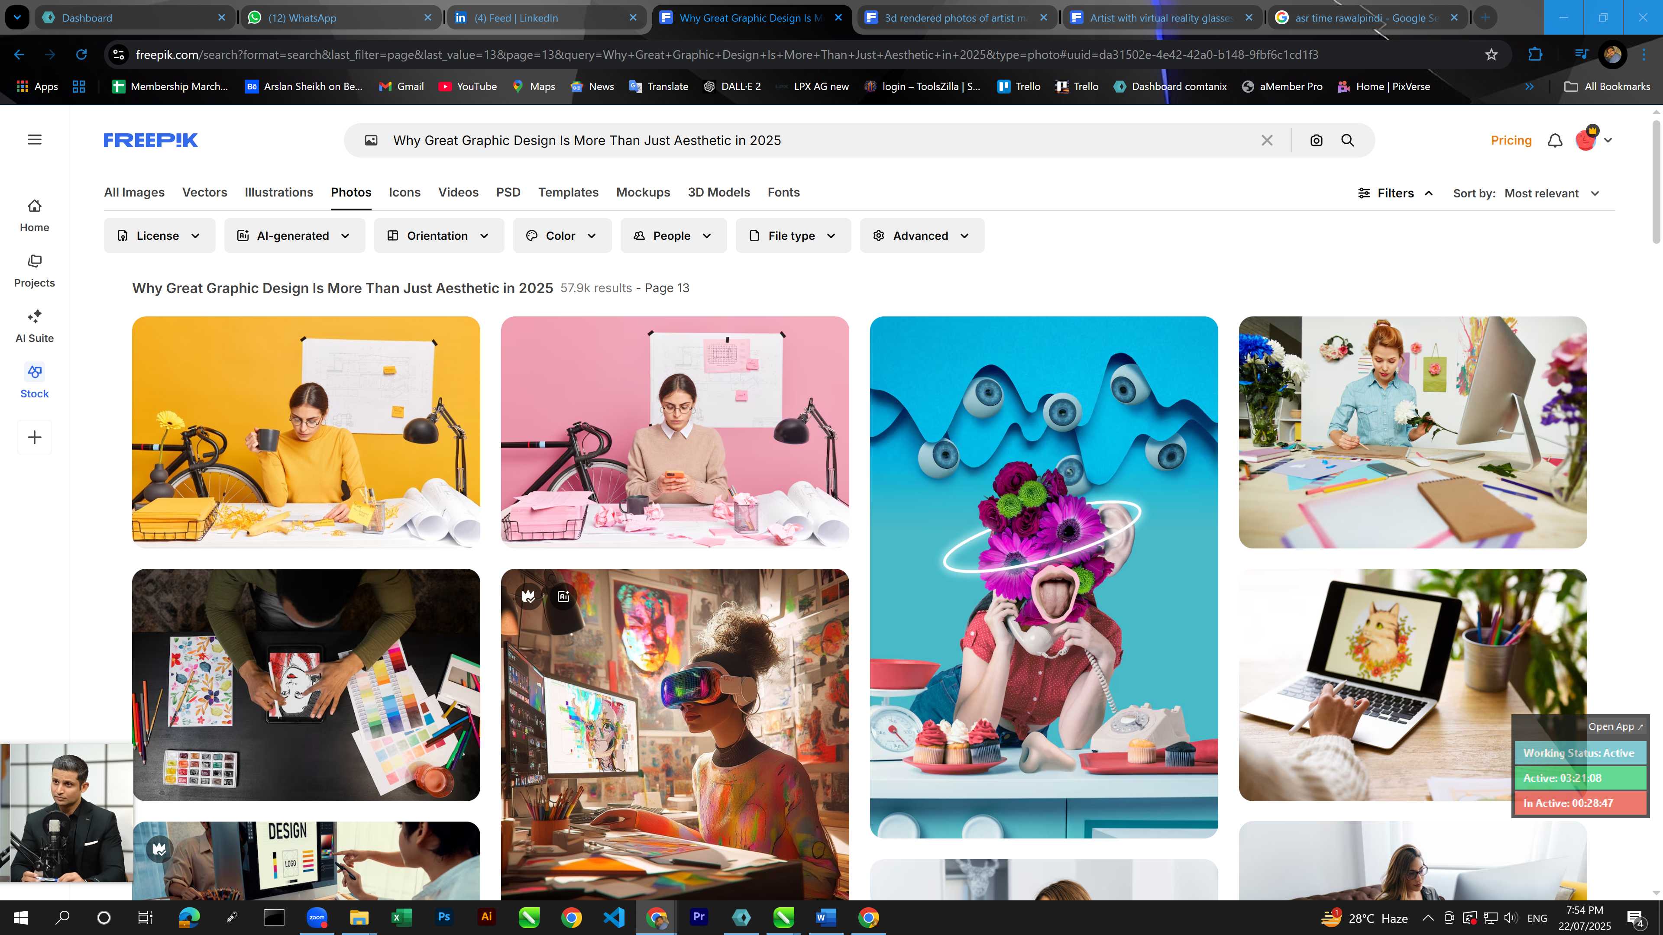The image size is (1663, 935).
Task: Open Photoshop from the taskbar
Action: coord(443,917)
